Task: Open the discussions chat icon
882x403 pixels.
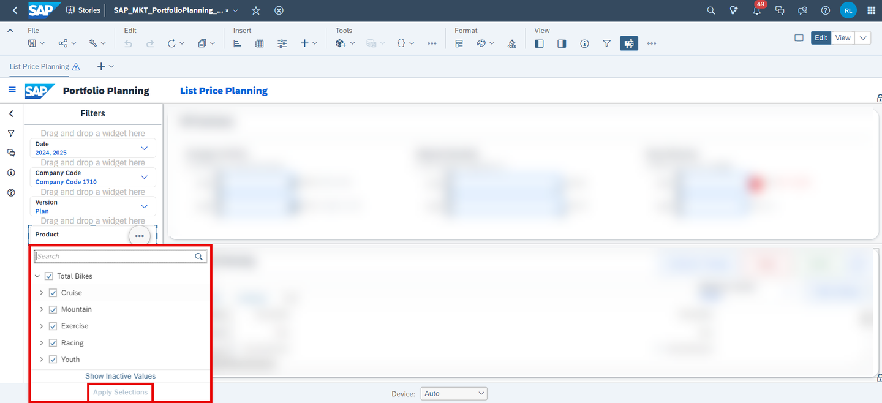Action: 780,10
